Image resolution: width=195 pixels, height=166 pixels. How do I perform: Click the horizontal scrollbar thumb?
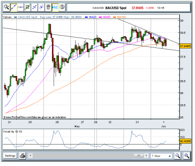(139, 155)
